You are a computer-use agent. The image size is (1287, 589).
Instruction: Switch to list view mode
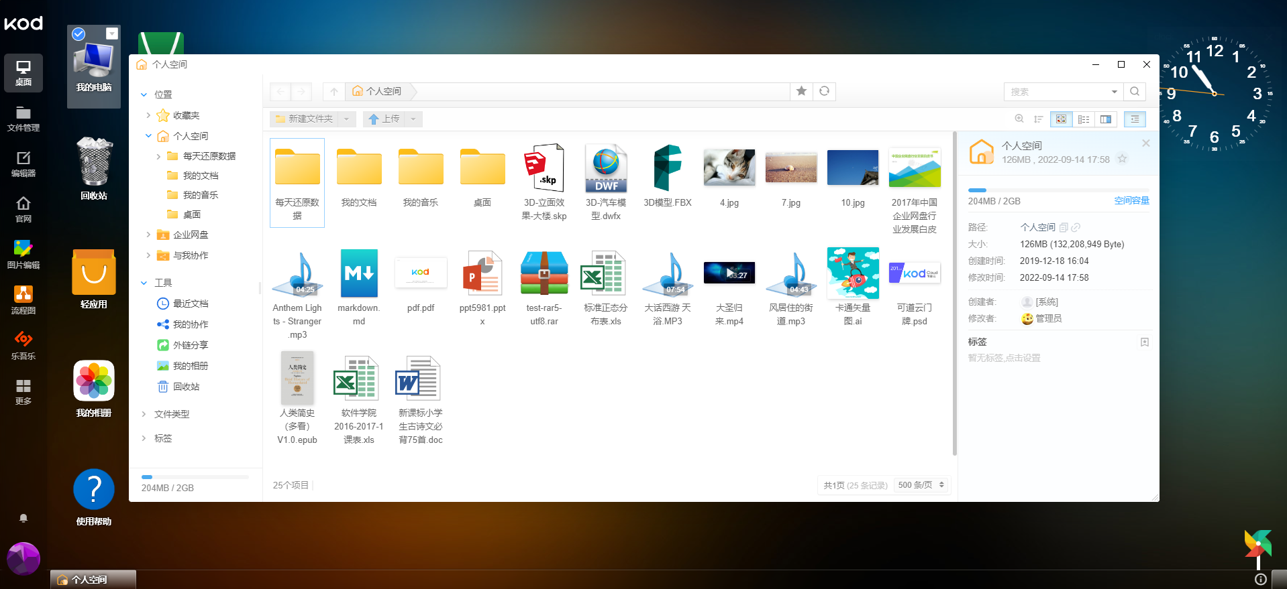coord(1084,119)
